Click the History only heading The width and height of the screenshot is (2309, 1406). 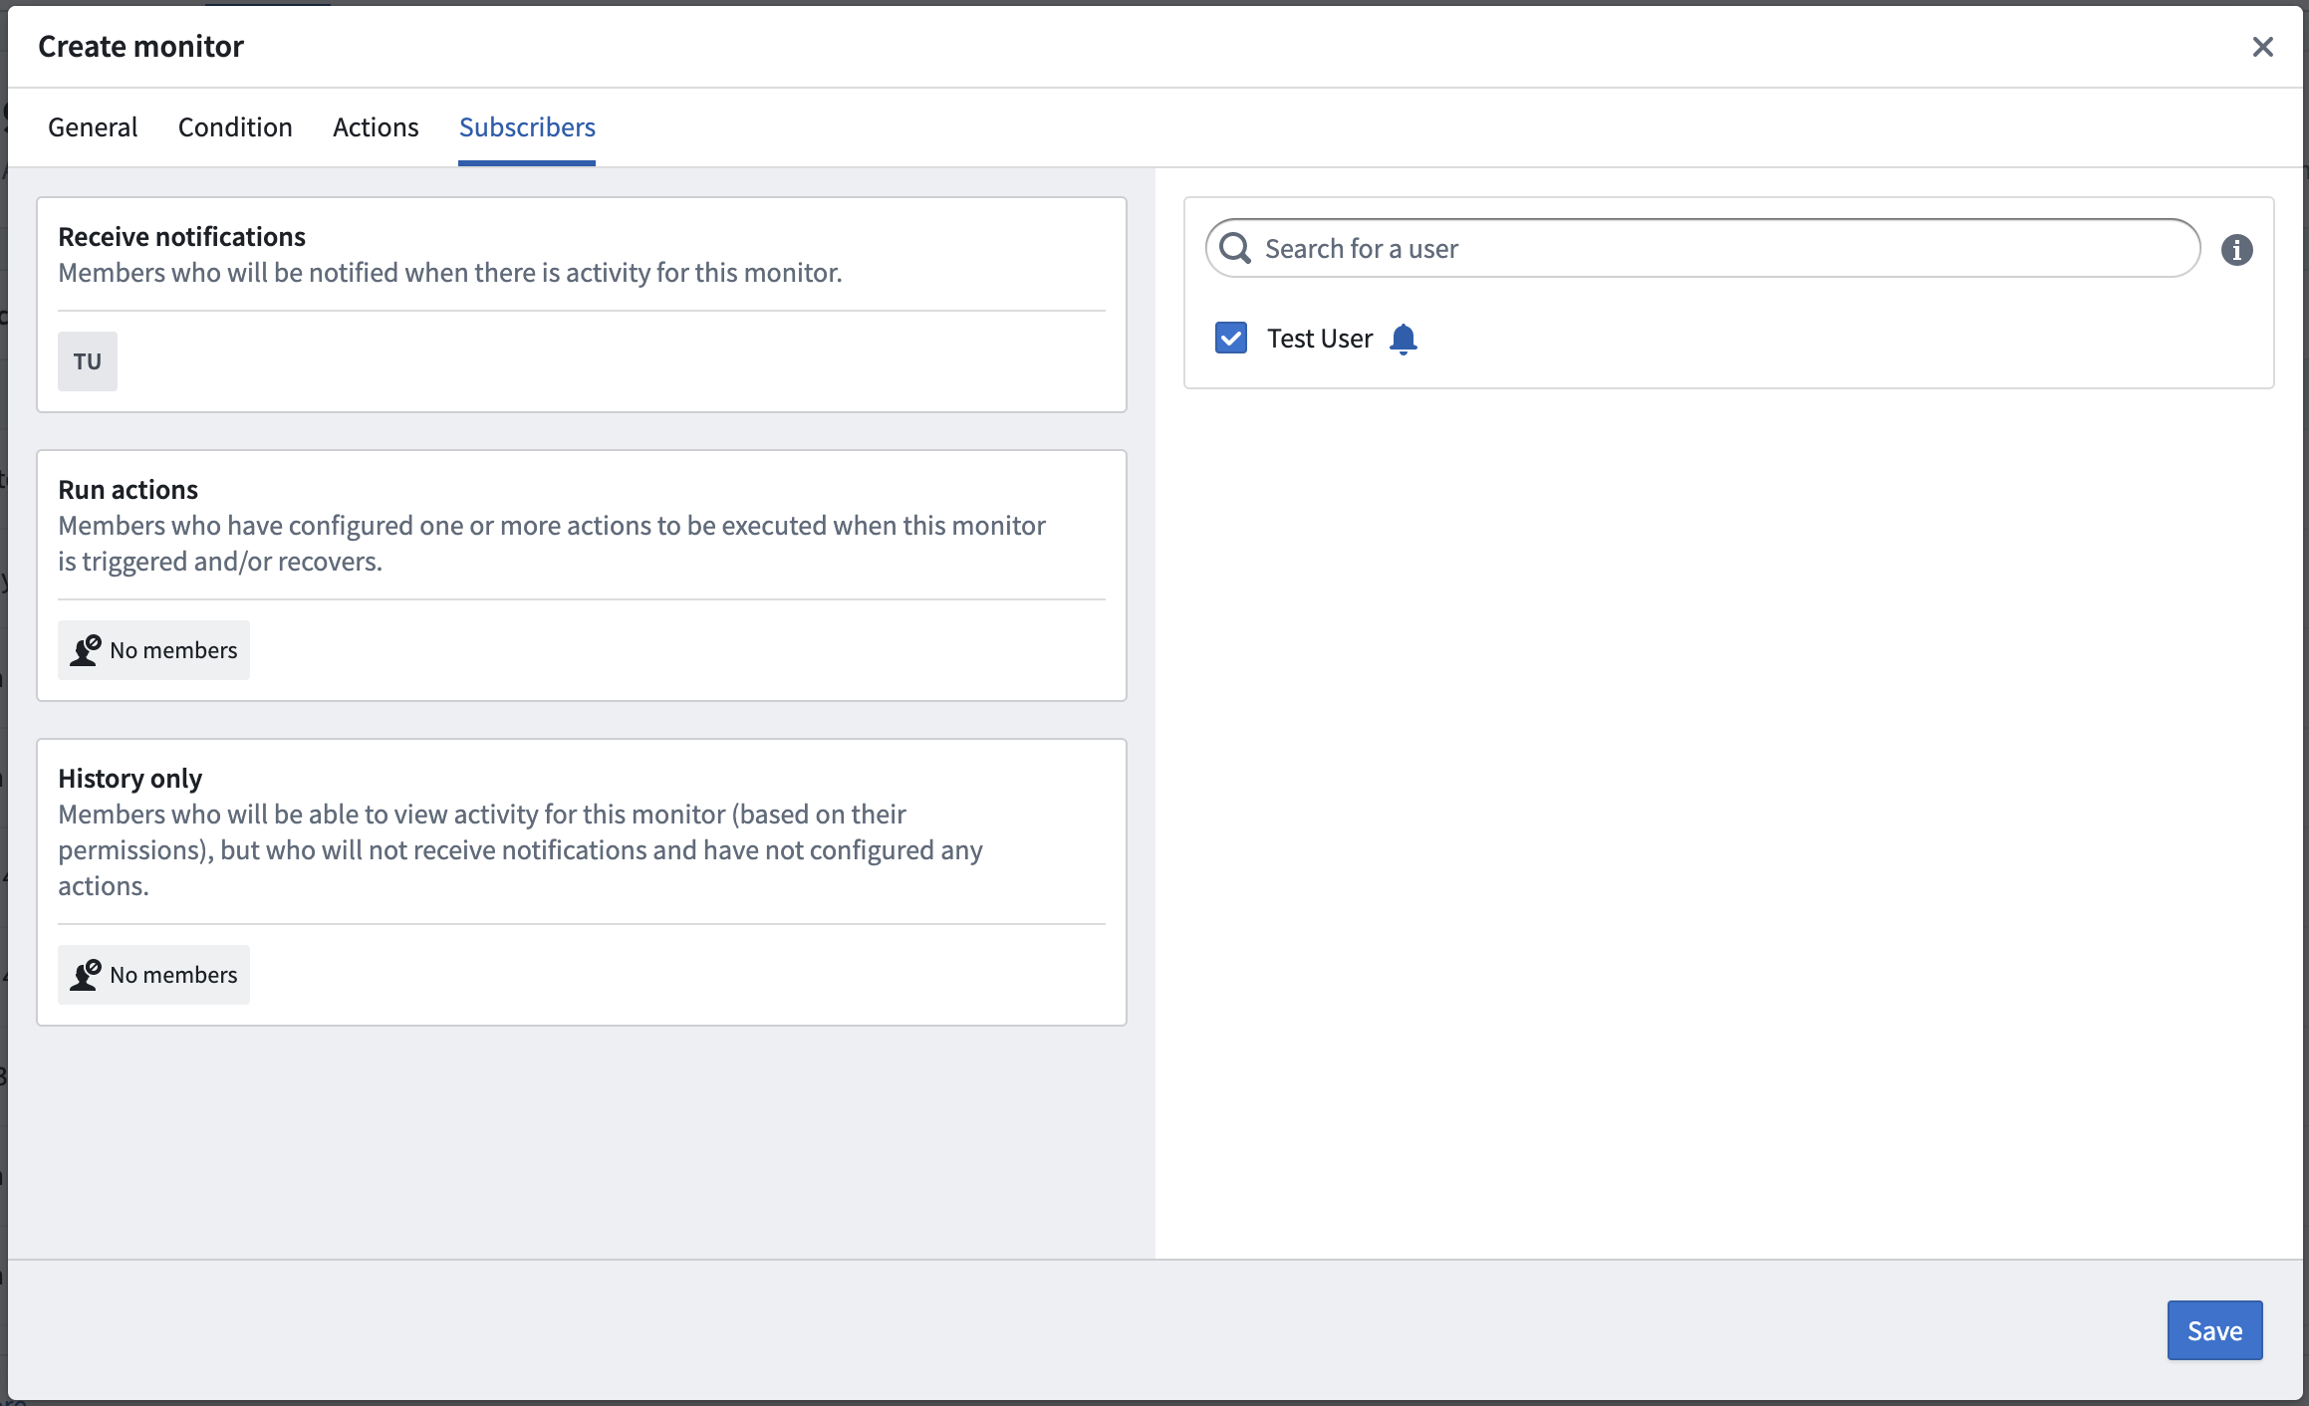[129, 779]
